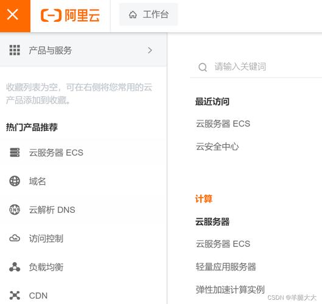Open the 域名 product link
This screenshot has width=322, height=304.
click(x=37, y=181)
